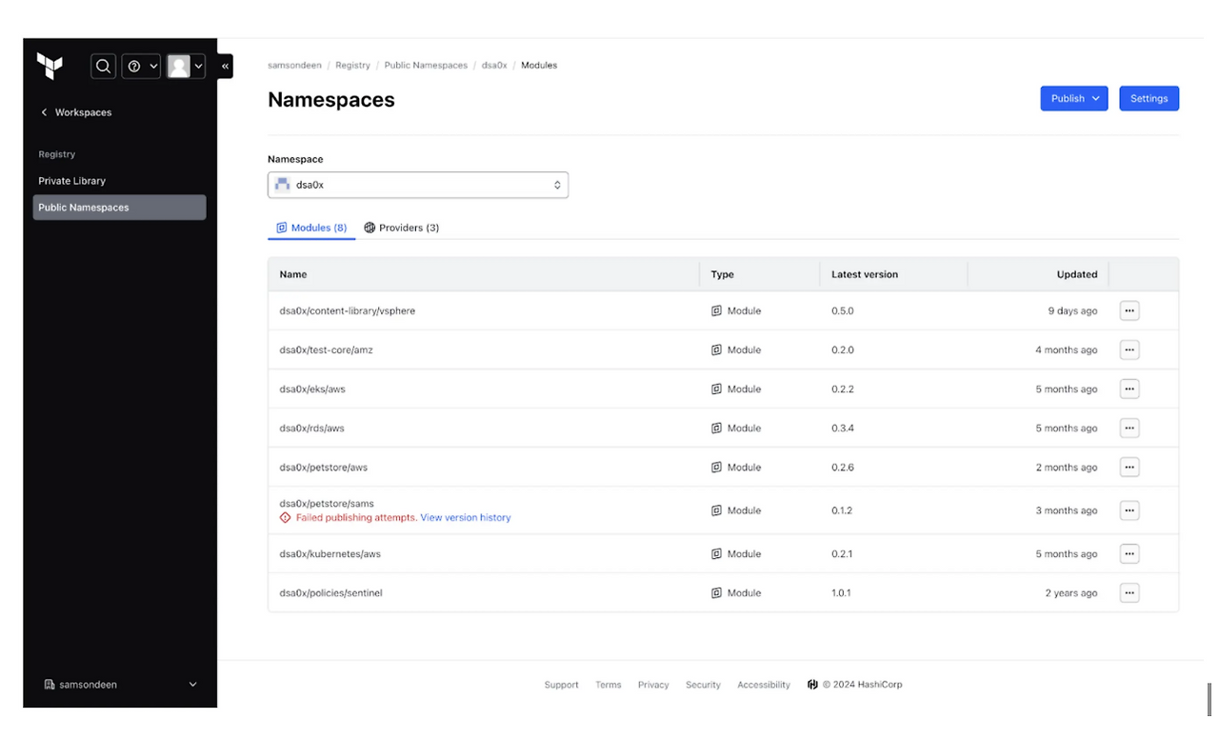Click the HashiCorp logo in footer

[812, 685]
